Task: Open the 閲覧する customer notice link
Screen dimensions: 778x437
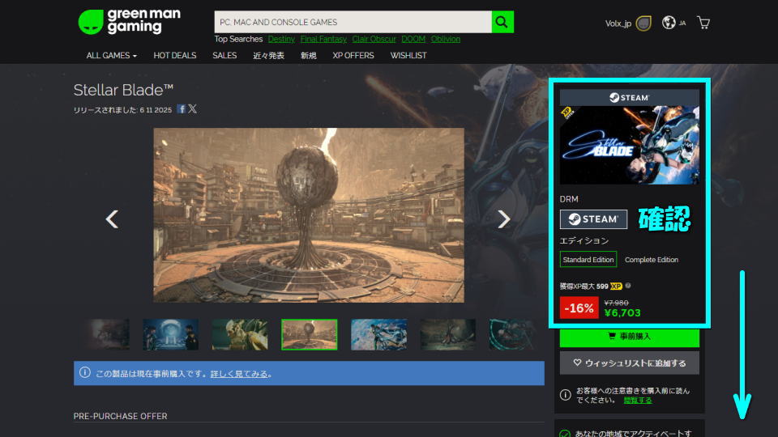Action: pyautogui.click(x=638, y=400)
